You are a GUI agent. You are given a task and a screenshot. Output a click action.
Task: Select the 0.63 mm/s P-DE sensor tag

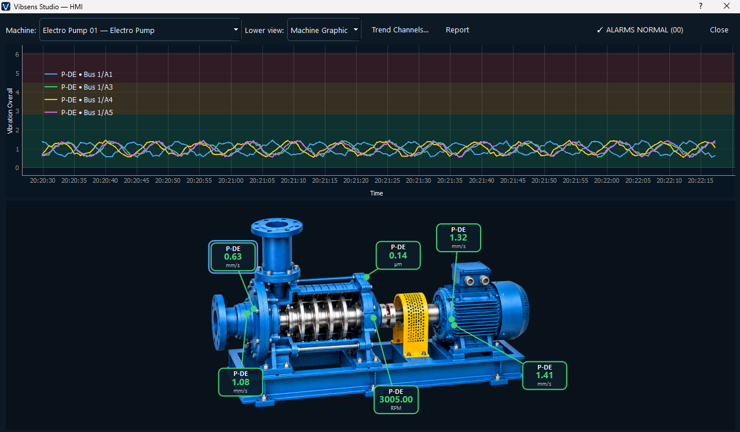(x=233, y=257)
